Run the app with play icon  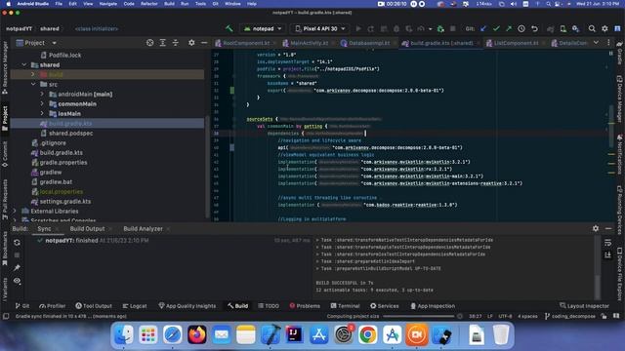coord(358,28)
